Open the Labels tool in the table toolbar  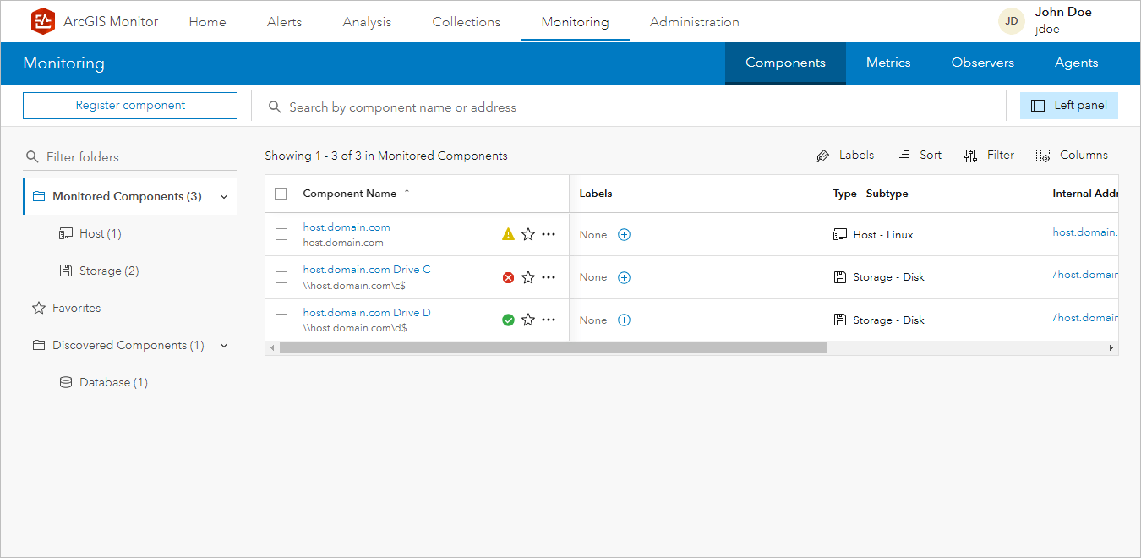pos(844,155)
